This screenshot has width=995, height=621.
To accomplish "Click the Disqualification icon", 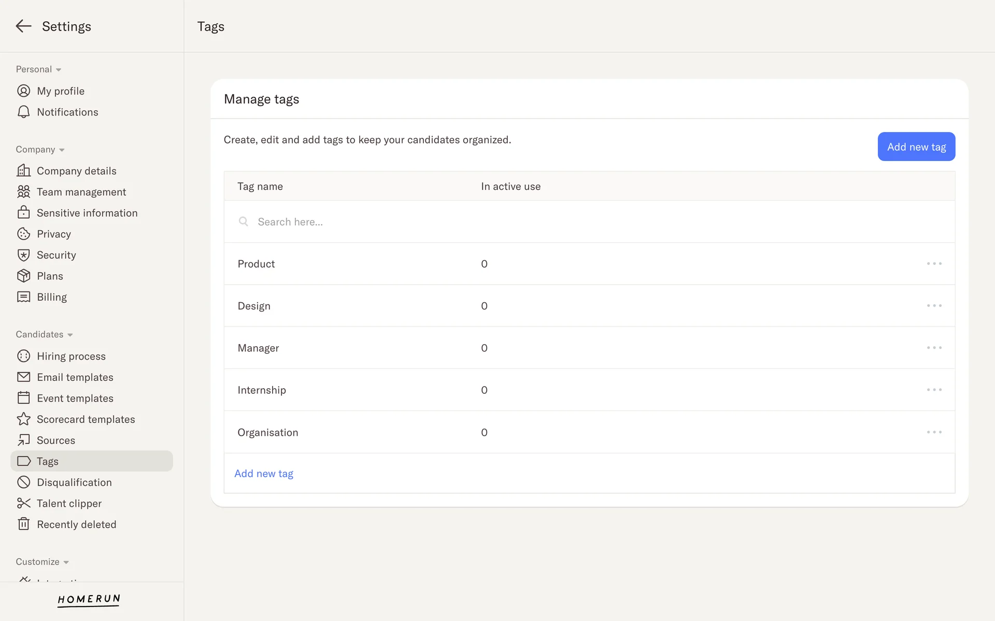I will tap(23, 482).
